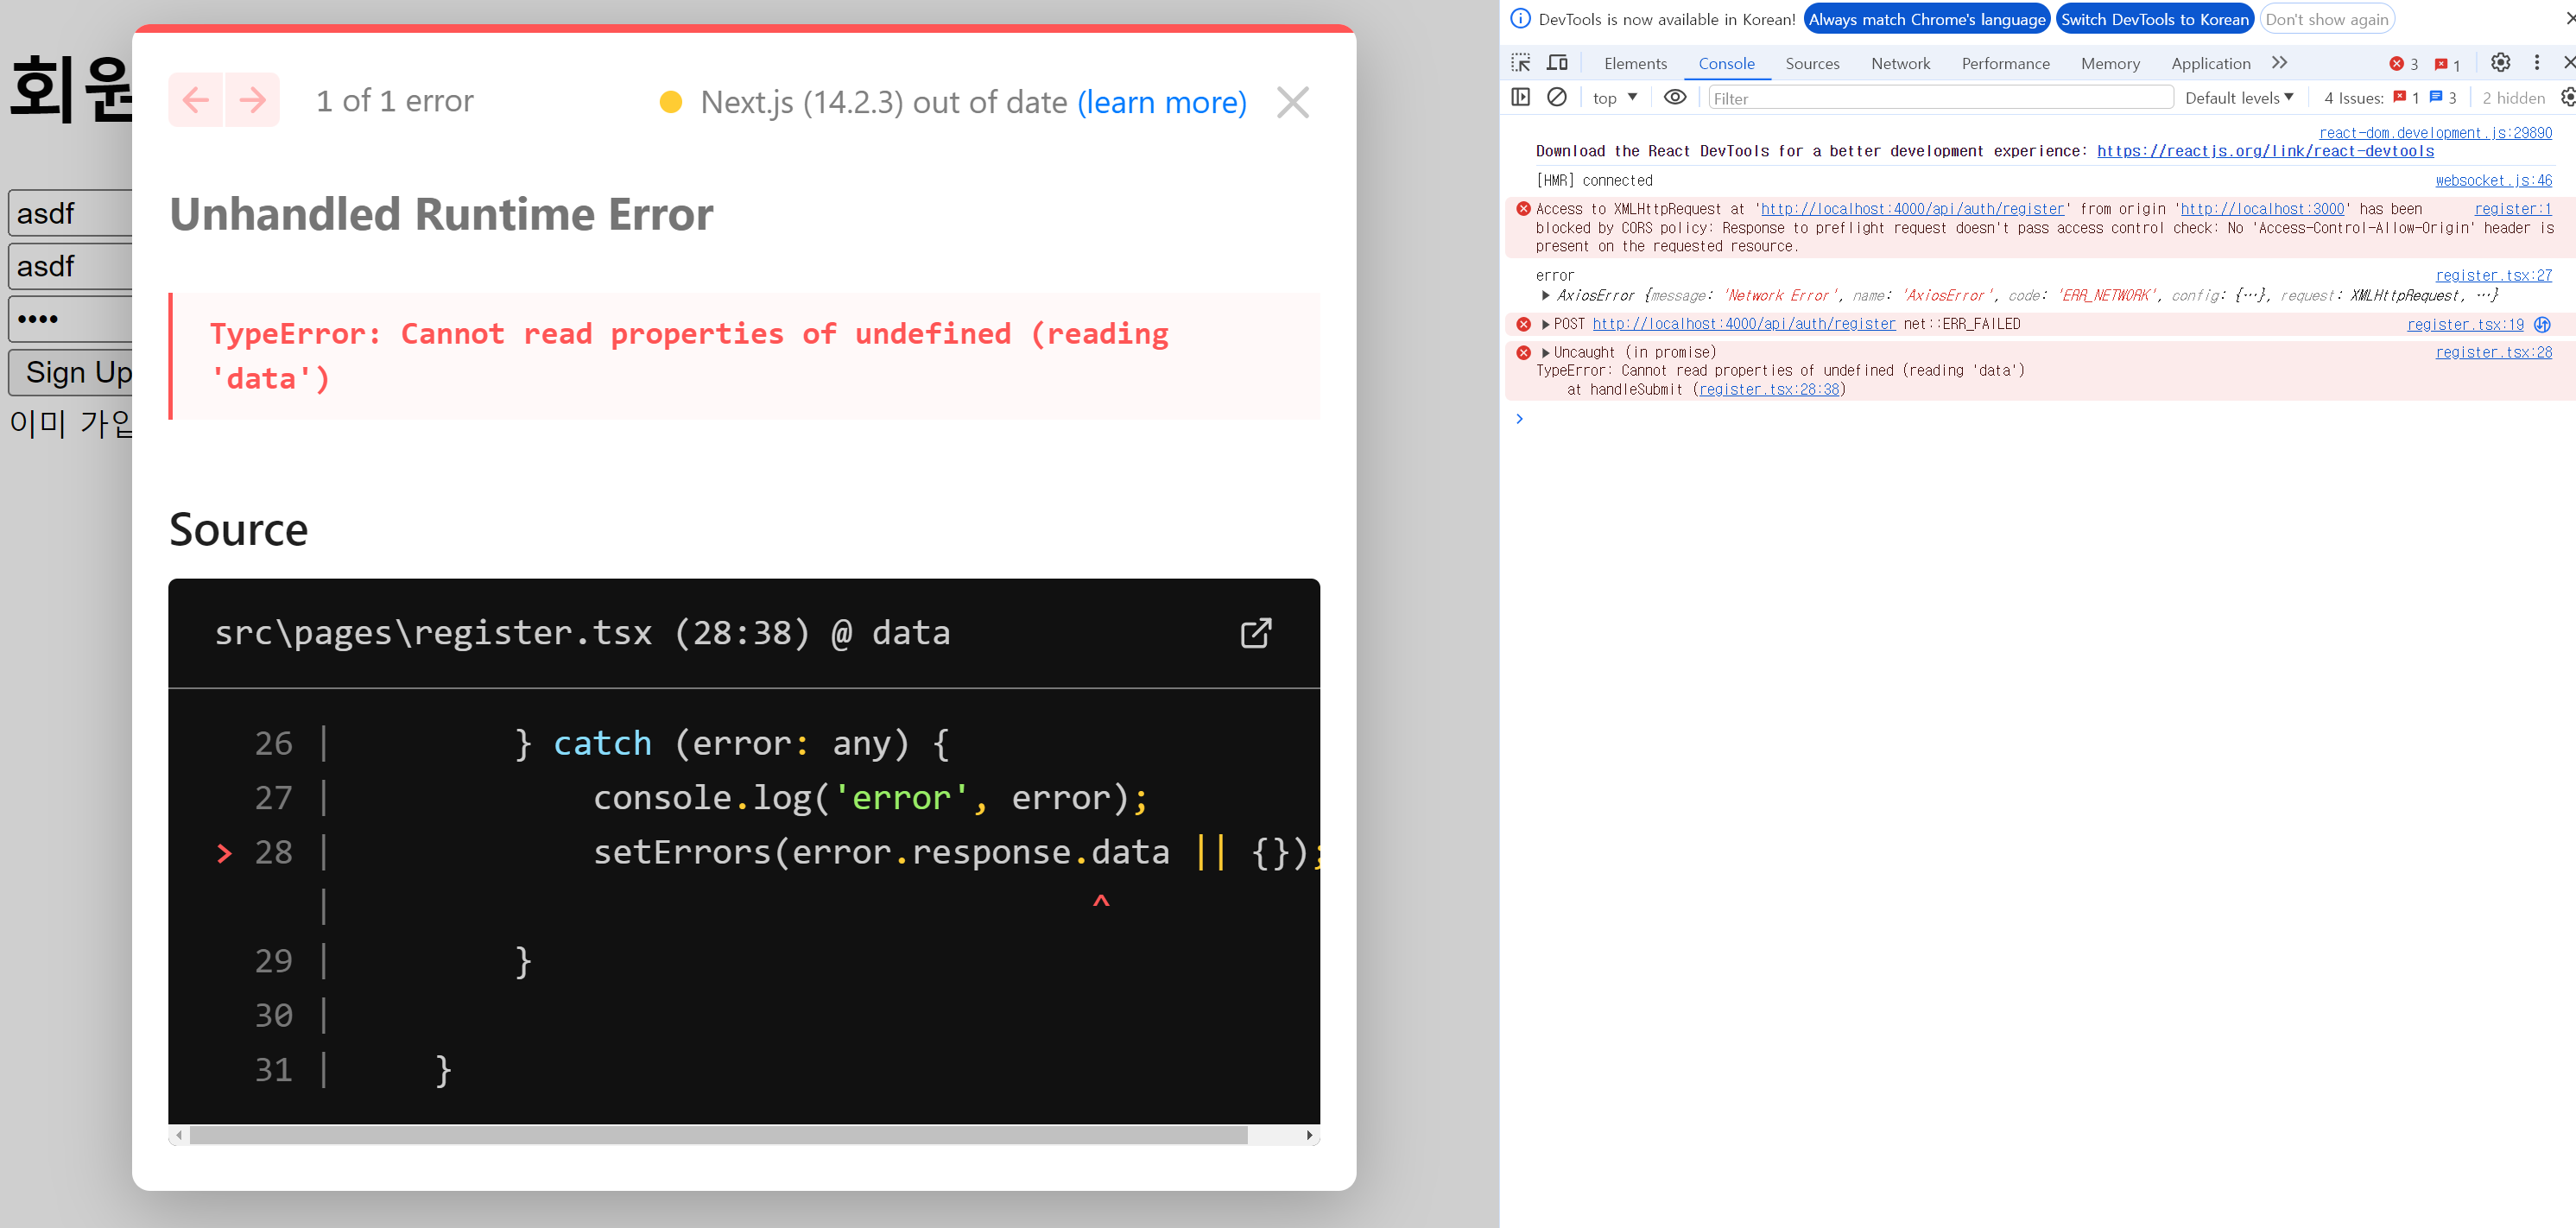Screen dimensions: 2576x1228
Task: Switch to the Sources tab
Action: coord(1812,64)
